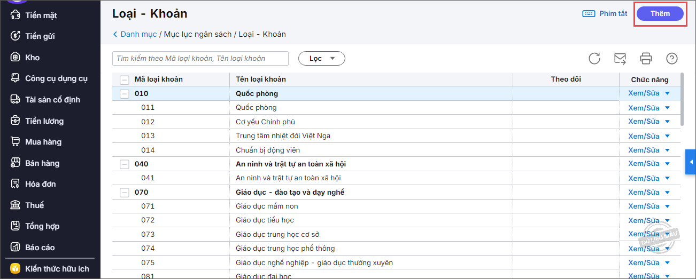Click the Kho warehouse sidebar icon
This screenshot has height=279, width=696.
pos(16,58)
